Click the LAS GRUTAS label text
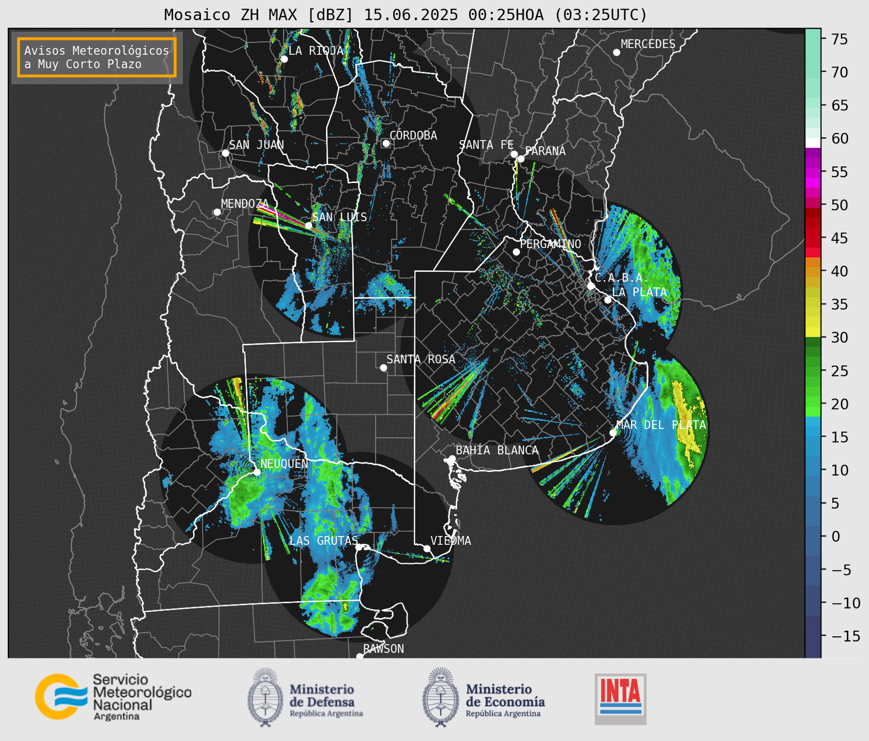Screen dimensions: 869x741 click(x=323, y=541)
